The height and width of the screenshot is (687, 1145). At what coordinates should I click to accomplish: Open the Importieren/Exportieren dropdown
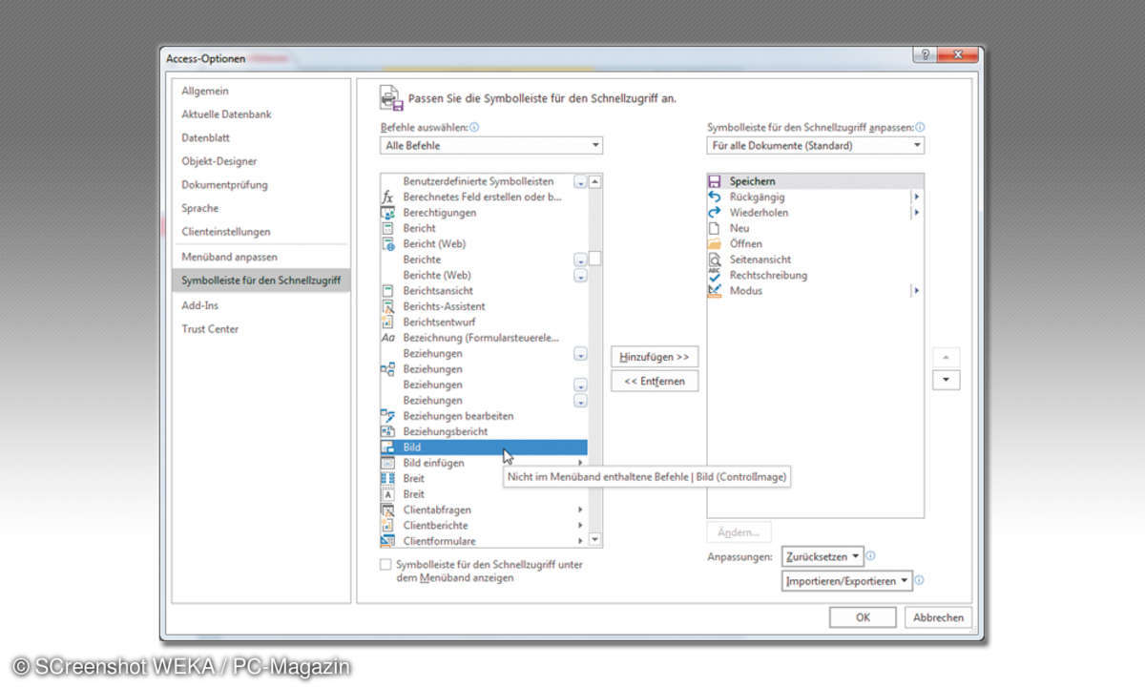coord(847,581)
